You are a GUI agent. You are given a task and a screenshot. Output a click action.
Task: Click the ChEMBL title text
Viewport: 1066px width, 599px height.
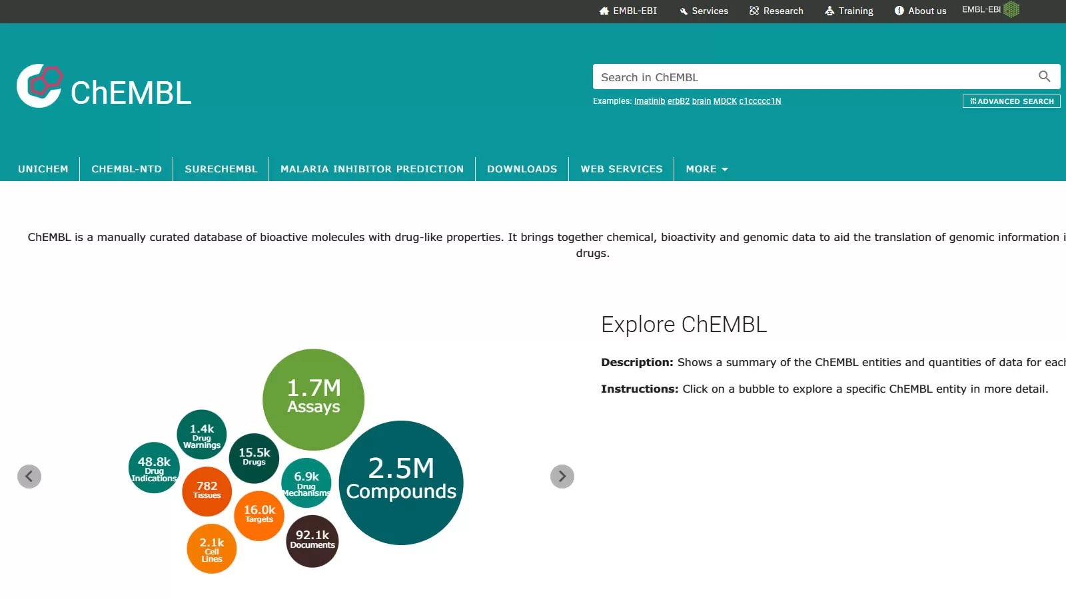pyautogui.click(x=131, y=93)
